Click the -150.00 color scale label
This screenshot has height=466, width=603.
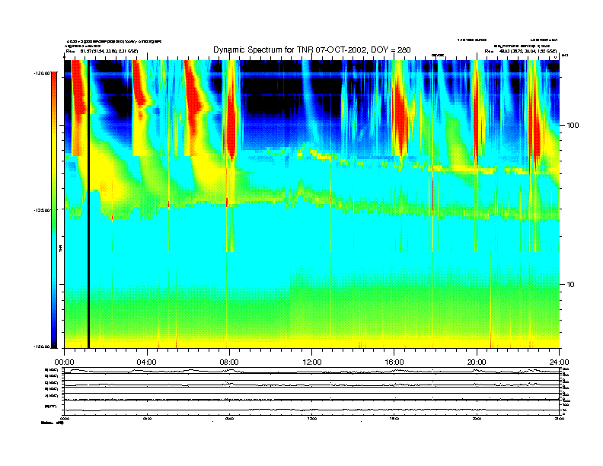[x=42, y=346]
